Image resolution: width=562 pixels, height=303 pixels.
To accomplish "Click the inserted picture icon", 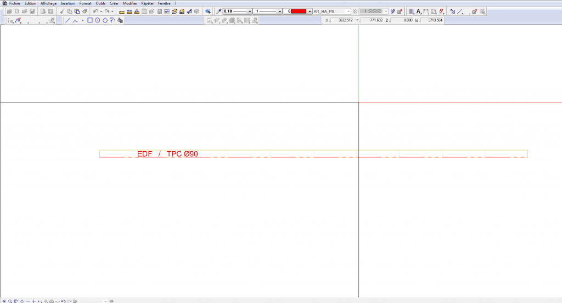I will [167, 11].
